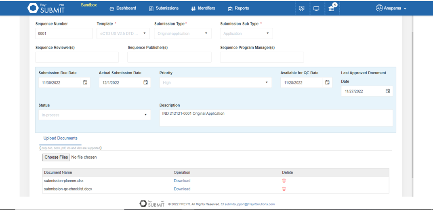Open the Priority dropdown showing High

pyautogui.click(x=215, y=82)
